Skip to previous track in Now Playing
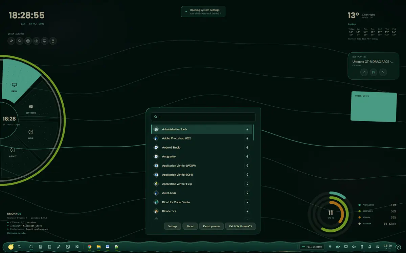 [x=364, y=72]
